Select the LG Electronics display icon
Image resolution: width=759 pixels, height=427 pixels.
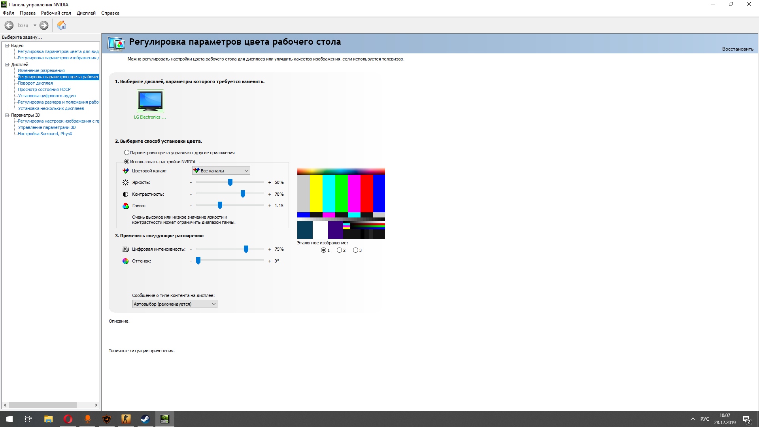[150, 101]
